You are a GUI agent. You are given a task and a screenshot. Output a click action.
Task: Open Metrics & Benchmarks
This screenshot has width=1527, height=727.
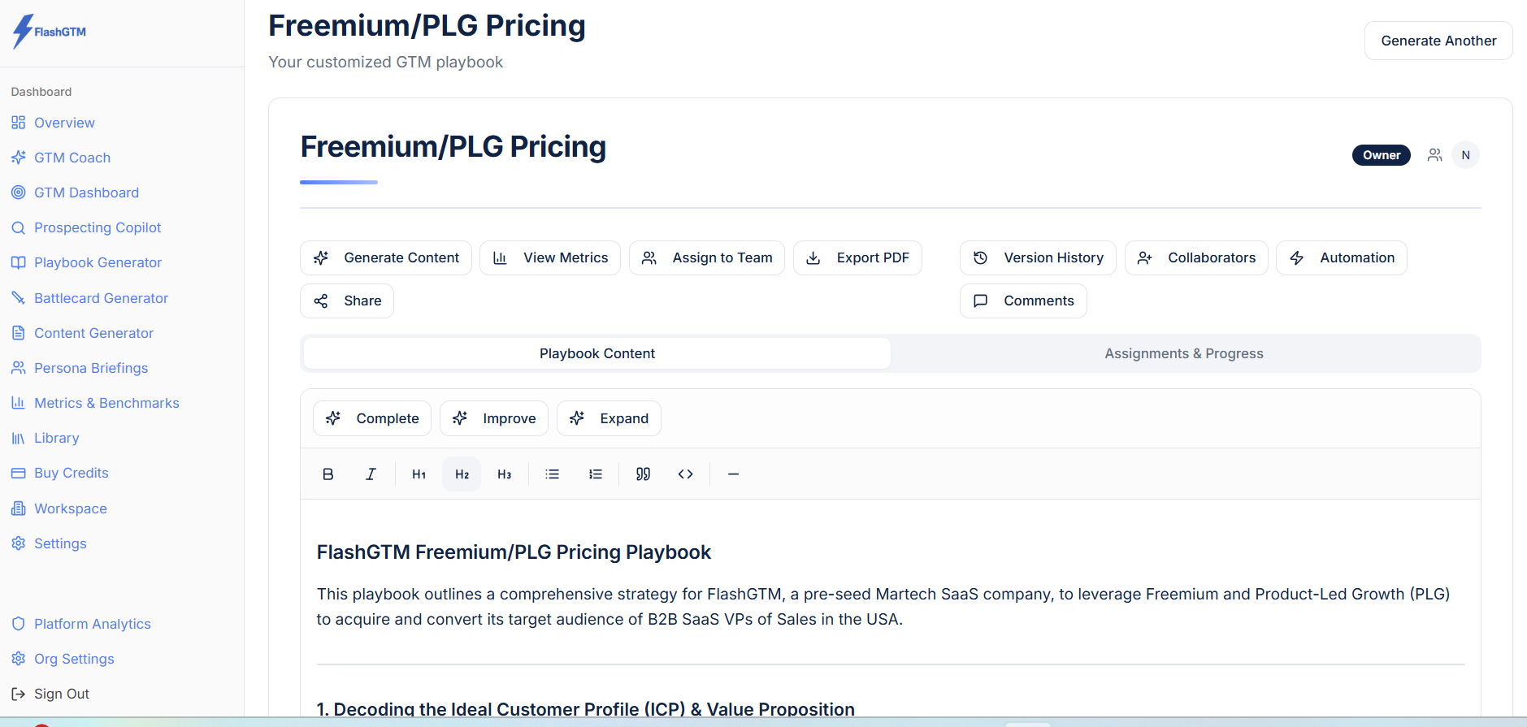(95, 403)
